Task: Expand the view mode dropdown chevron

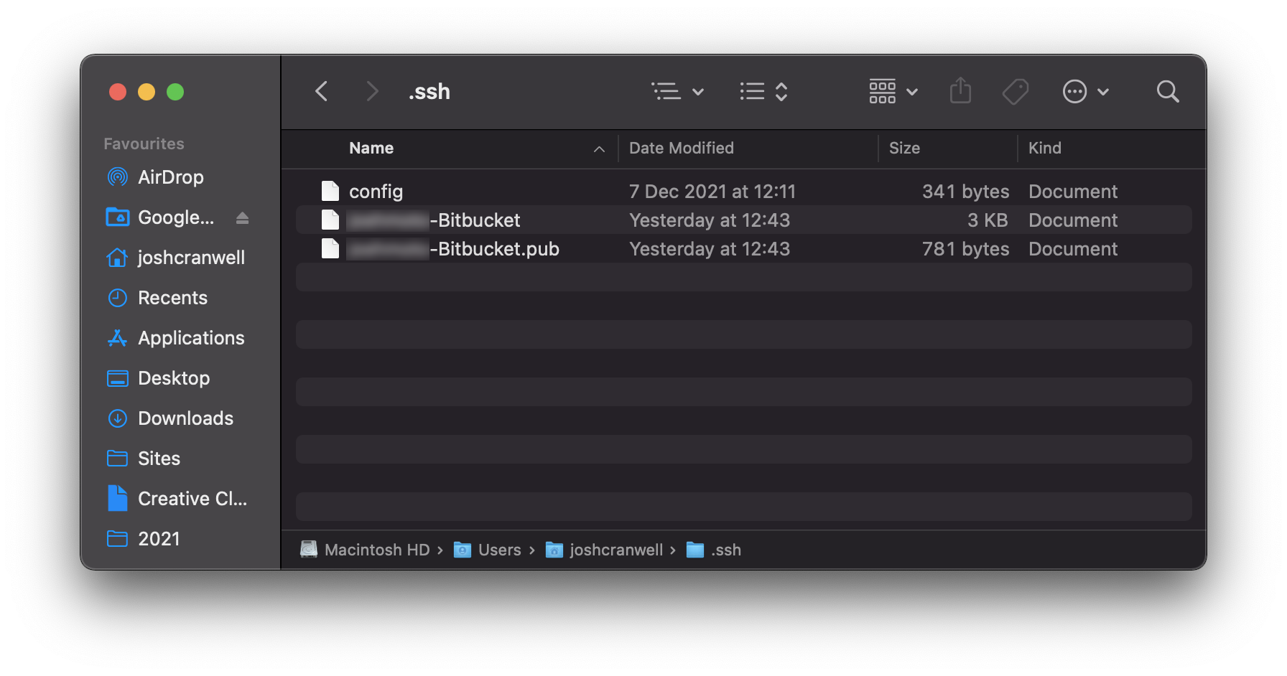Action: tap(698, 92)
